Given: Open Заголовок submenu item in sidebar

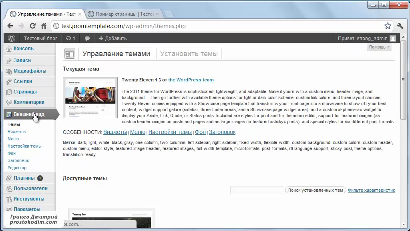Looking at the screenshot, I should coord(18,160).
